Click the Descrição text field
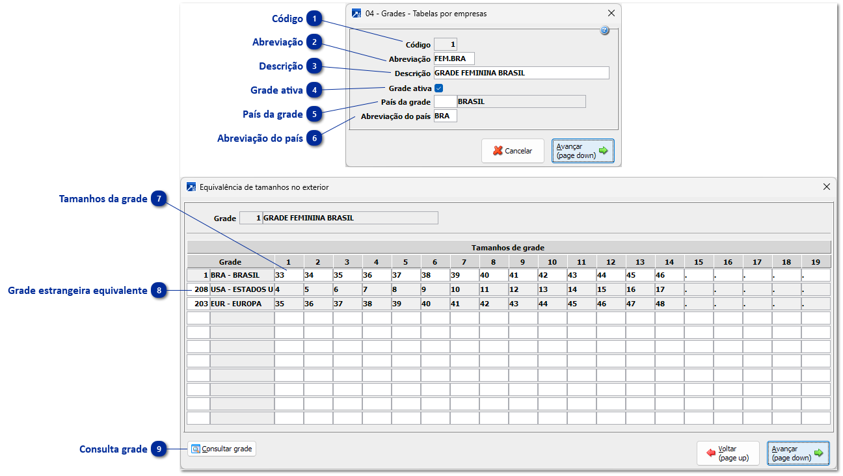Viewport: 843px width, 476px height. pos(520,73)
